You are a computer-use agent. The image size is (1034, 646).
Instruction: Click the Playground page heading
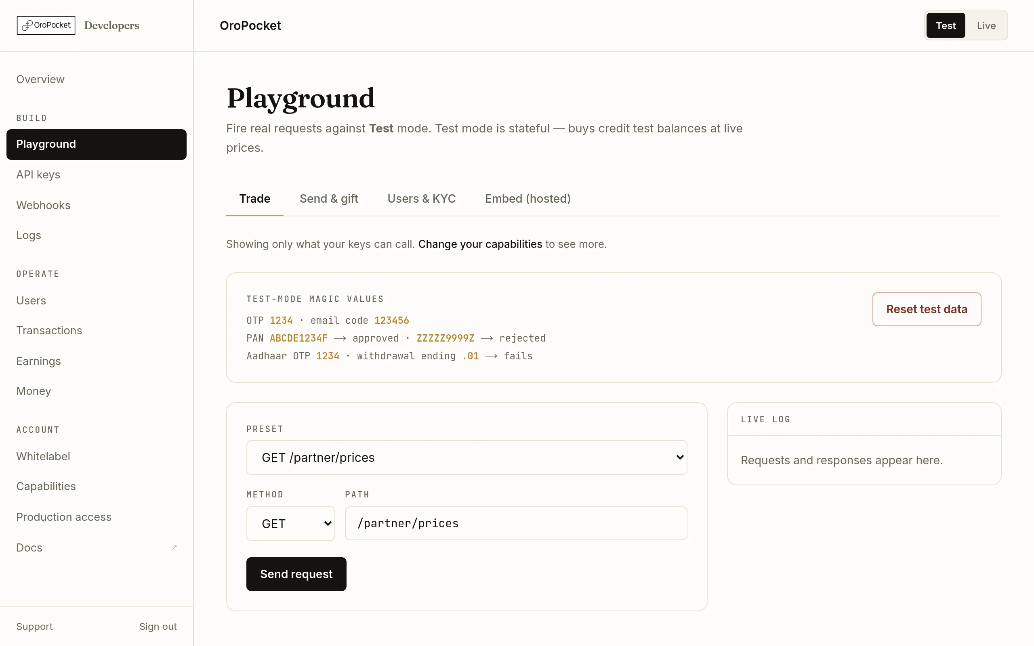pos(301,99)
